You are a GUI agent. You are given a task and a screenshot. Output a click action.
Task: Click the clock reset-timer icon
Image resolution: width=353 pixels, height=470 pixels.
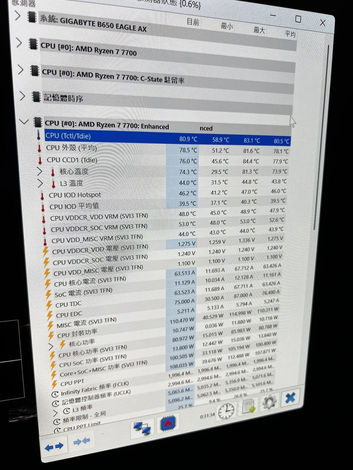[x=226, y=411]
